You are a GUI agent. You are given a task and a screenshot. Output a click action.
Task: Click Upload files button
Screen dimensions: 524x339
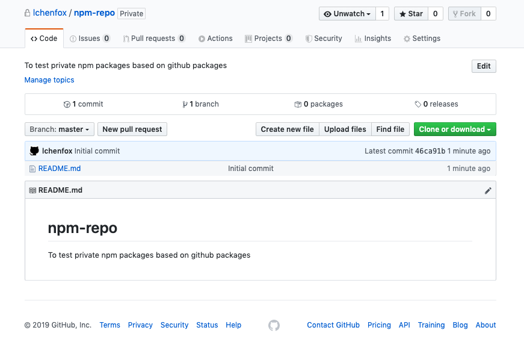(345, 129)
